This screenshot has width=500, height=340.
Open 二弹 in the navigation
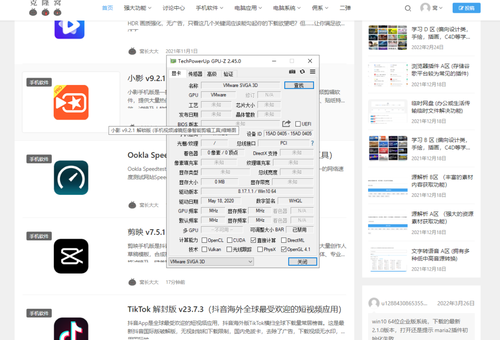click(345, 8)
